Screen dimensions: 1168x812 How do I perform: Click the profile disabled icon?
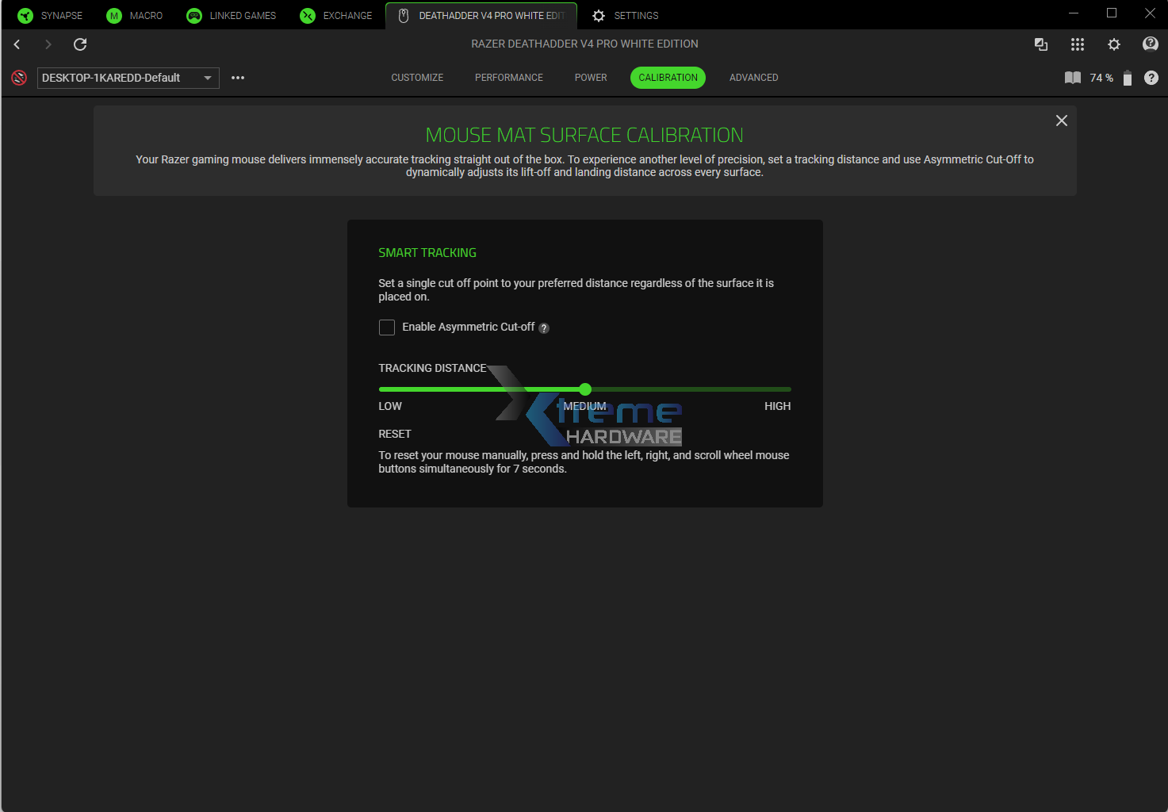(x=18, y=78)
